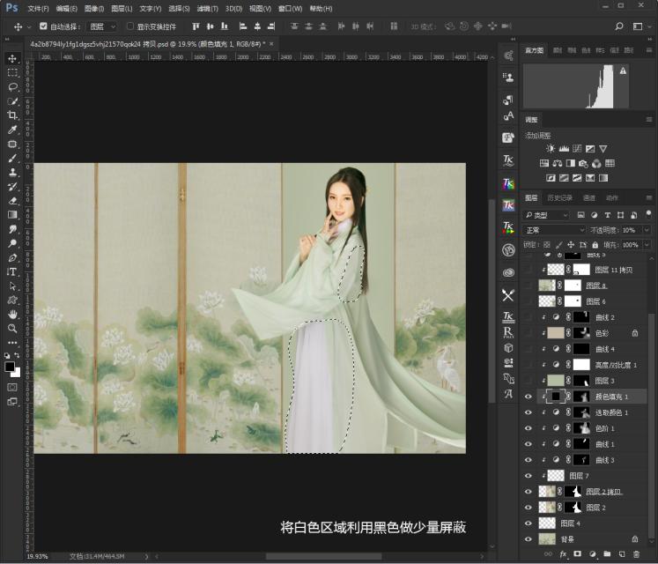Viewport: 658px width, 564px height.
Task: Select the Brush tool
Action: point(12,159)
